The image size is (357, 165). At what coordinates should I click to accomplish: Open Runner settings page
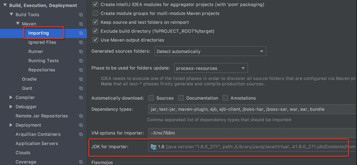pyautogui.click(x=36, y=51)
